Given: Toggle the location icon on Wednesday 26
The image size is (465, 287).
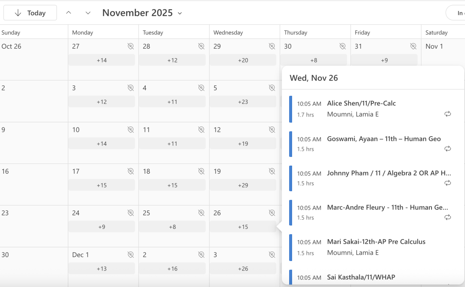Looking at the screenshot, I should tap(272, 213).
